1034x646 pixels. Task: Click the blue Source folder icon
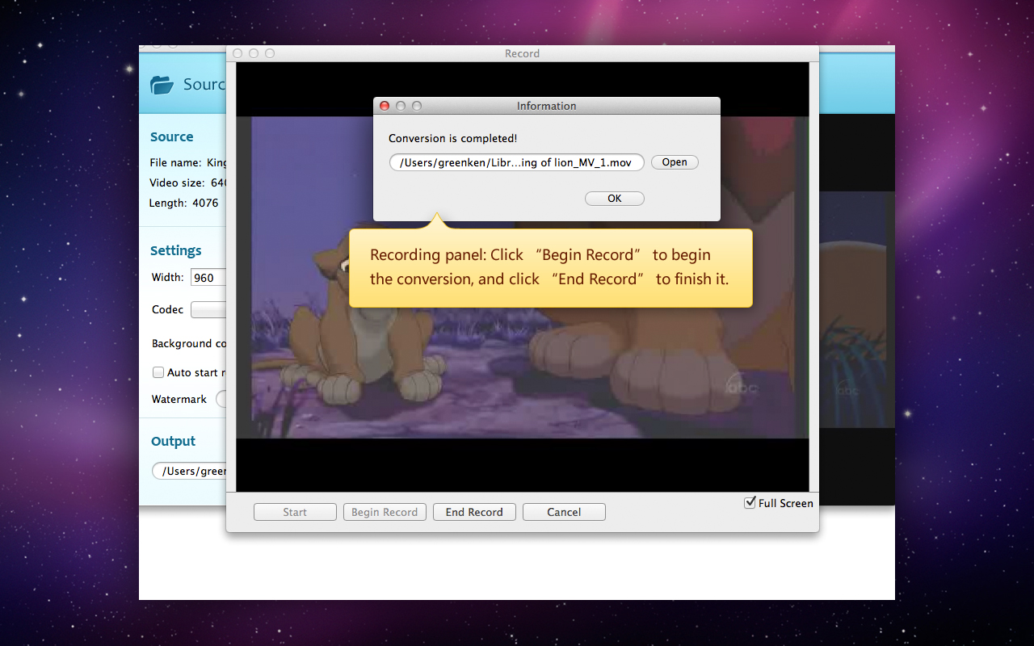point(162,85)
